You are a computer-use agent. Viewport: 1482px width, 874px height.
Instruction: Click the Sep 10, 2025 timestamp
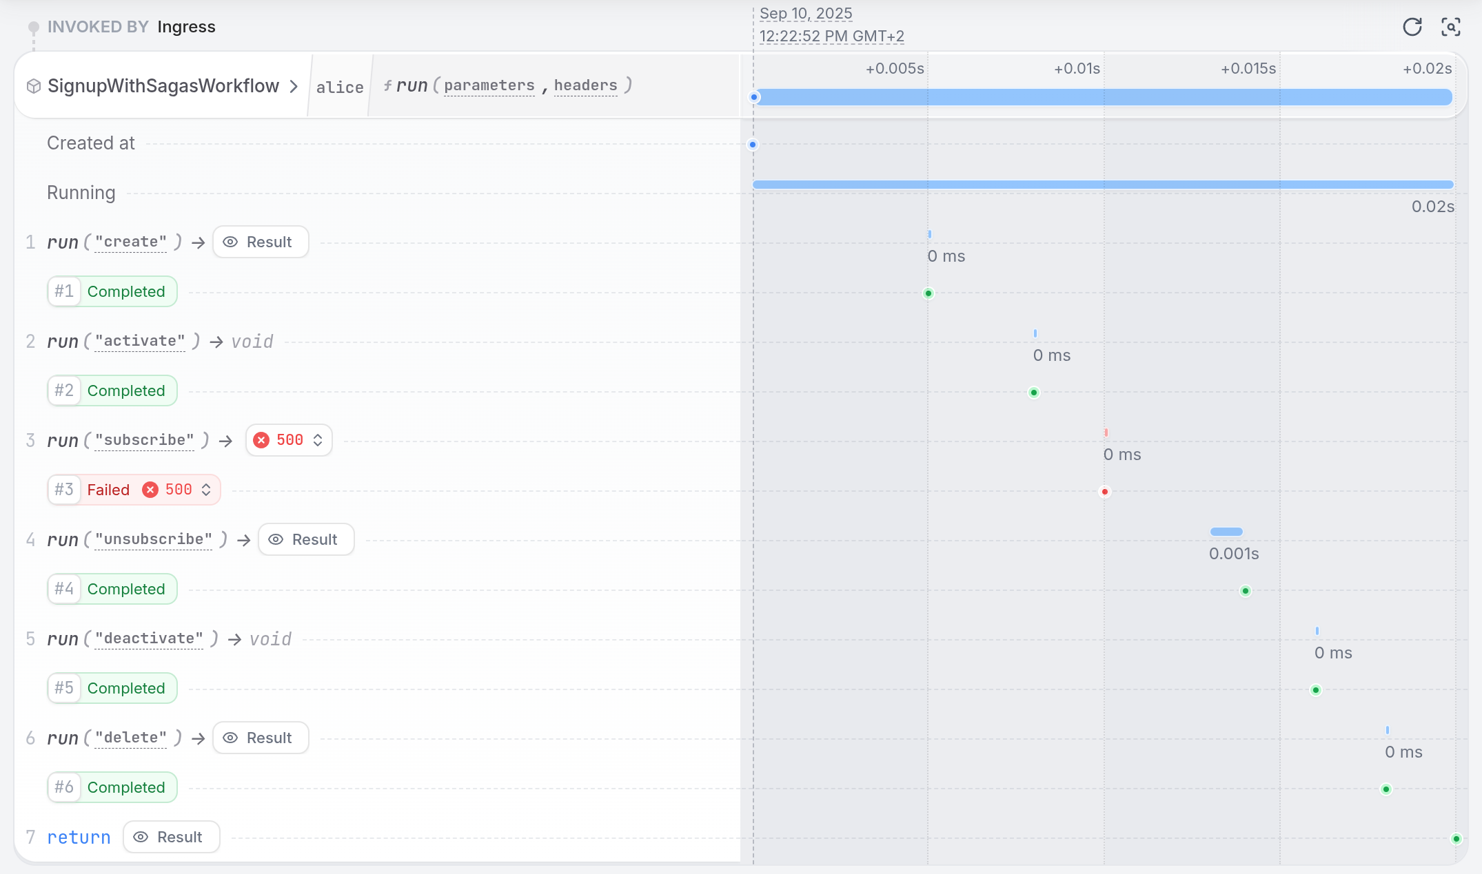click(x=805, y=14)
